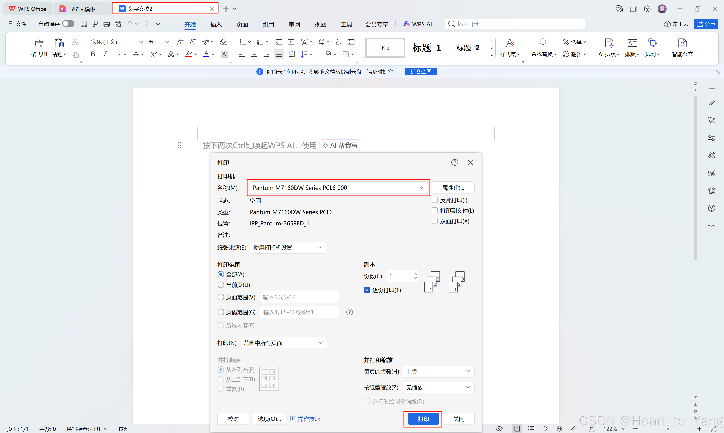Click the blue 打印 Print button

click(423, 419)
